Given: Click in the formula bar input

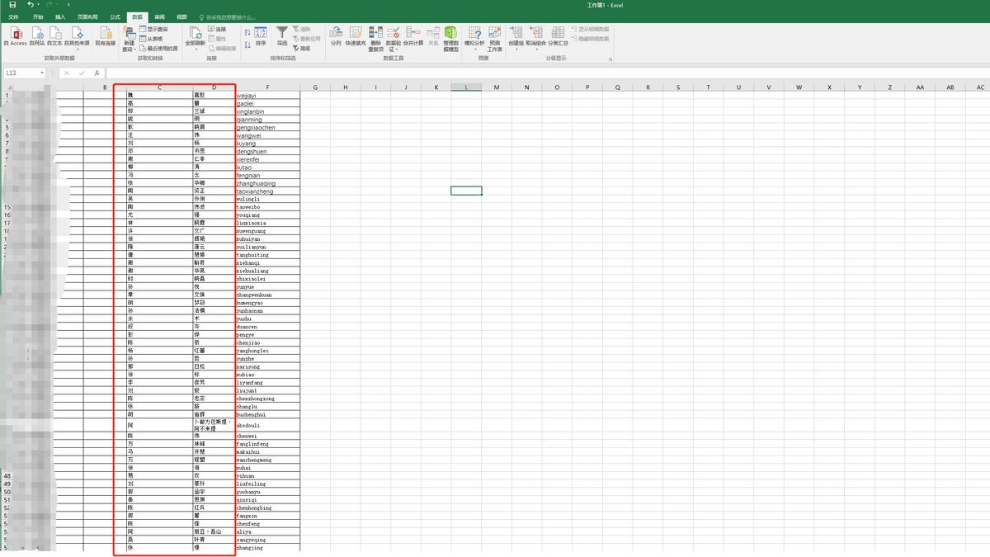Looking at the screenshot, I should [x=495, y=73].
